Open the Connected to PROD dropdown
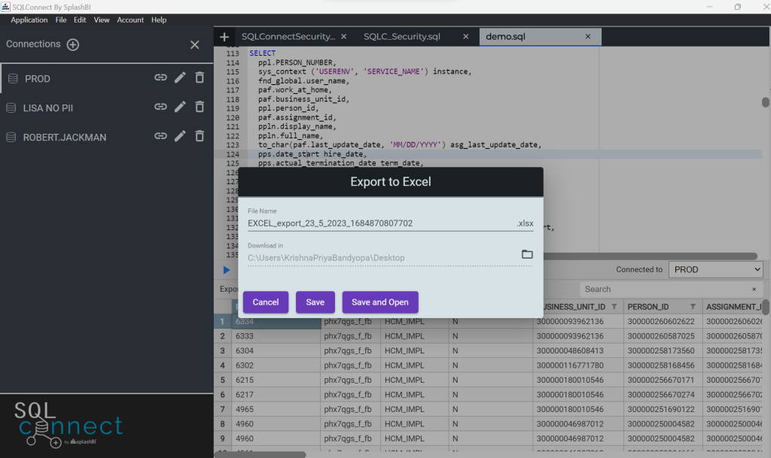The image size is (771, 458). (715, 269)
